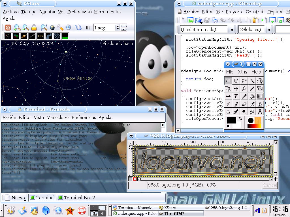The image size is (290, 217).
Task: Click the active gradient preview in GIMP toolbox
Action: point(254,126)
